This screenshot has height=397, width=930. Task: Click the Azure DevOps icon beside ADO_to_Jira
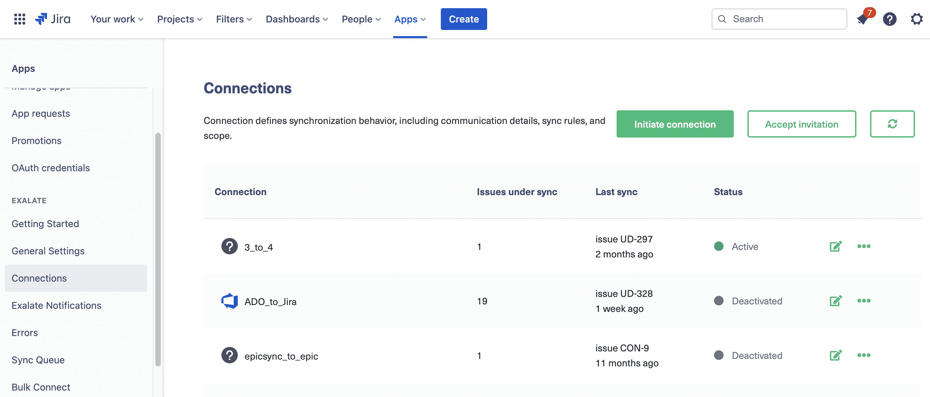click(230, 301)
